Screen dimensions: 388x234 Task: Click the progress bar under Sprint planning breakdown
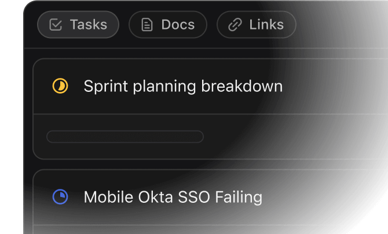point(125,137)
